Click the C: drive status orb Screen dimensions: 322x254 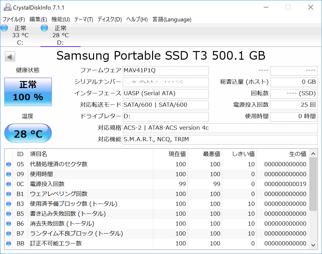(4, 28)
